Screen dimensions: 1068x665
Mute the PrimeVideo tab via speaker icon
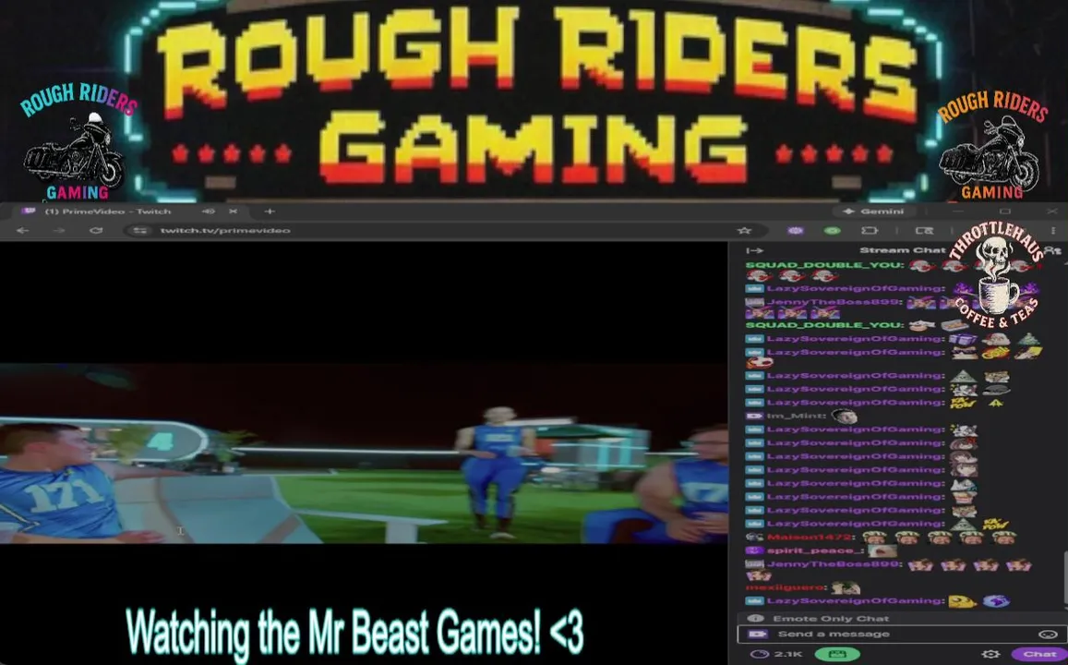(x=209, y=212)
